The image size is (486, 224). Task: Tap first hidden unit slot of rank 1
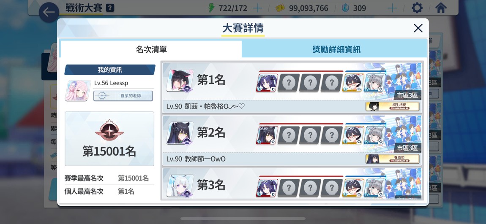(x=289, y=83)
